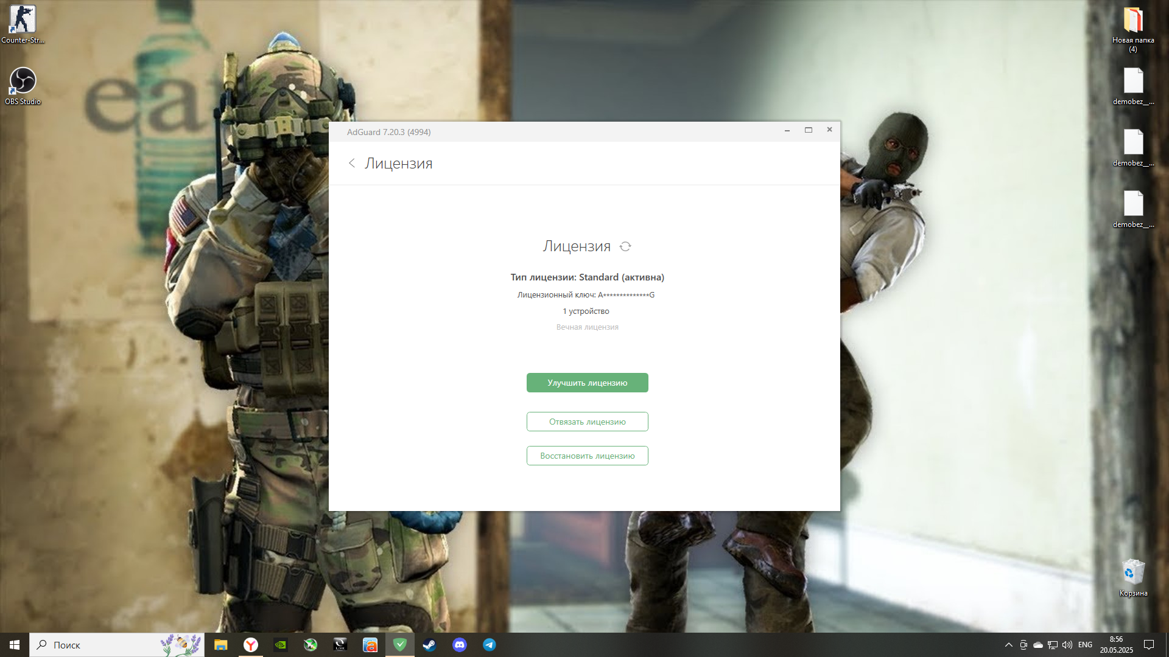Image resolution: width=1169 pixels, height=657 pixels.
Task: Go back using the arrow beside Лицензия
Action: [x=351, y=163]
